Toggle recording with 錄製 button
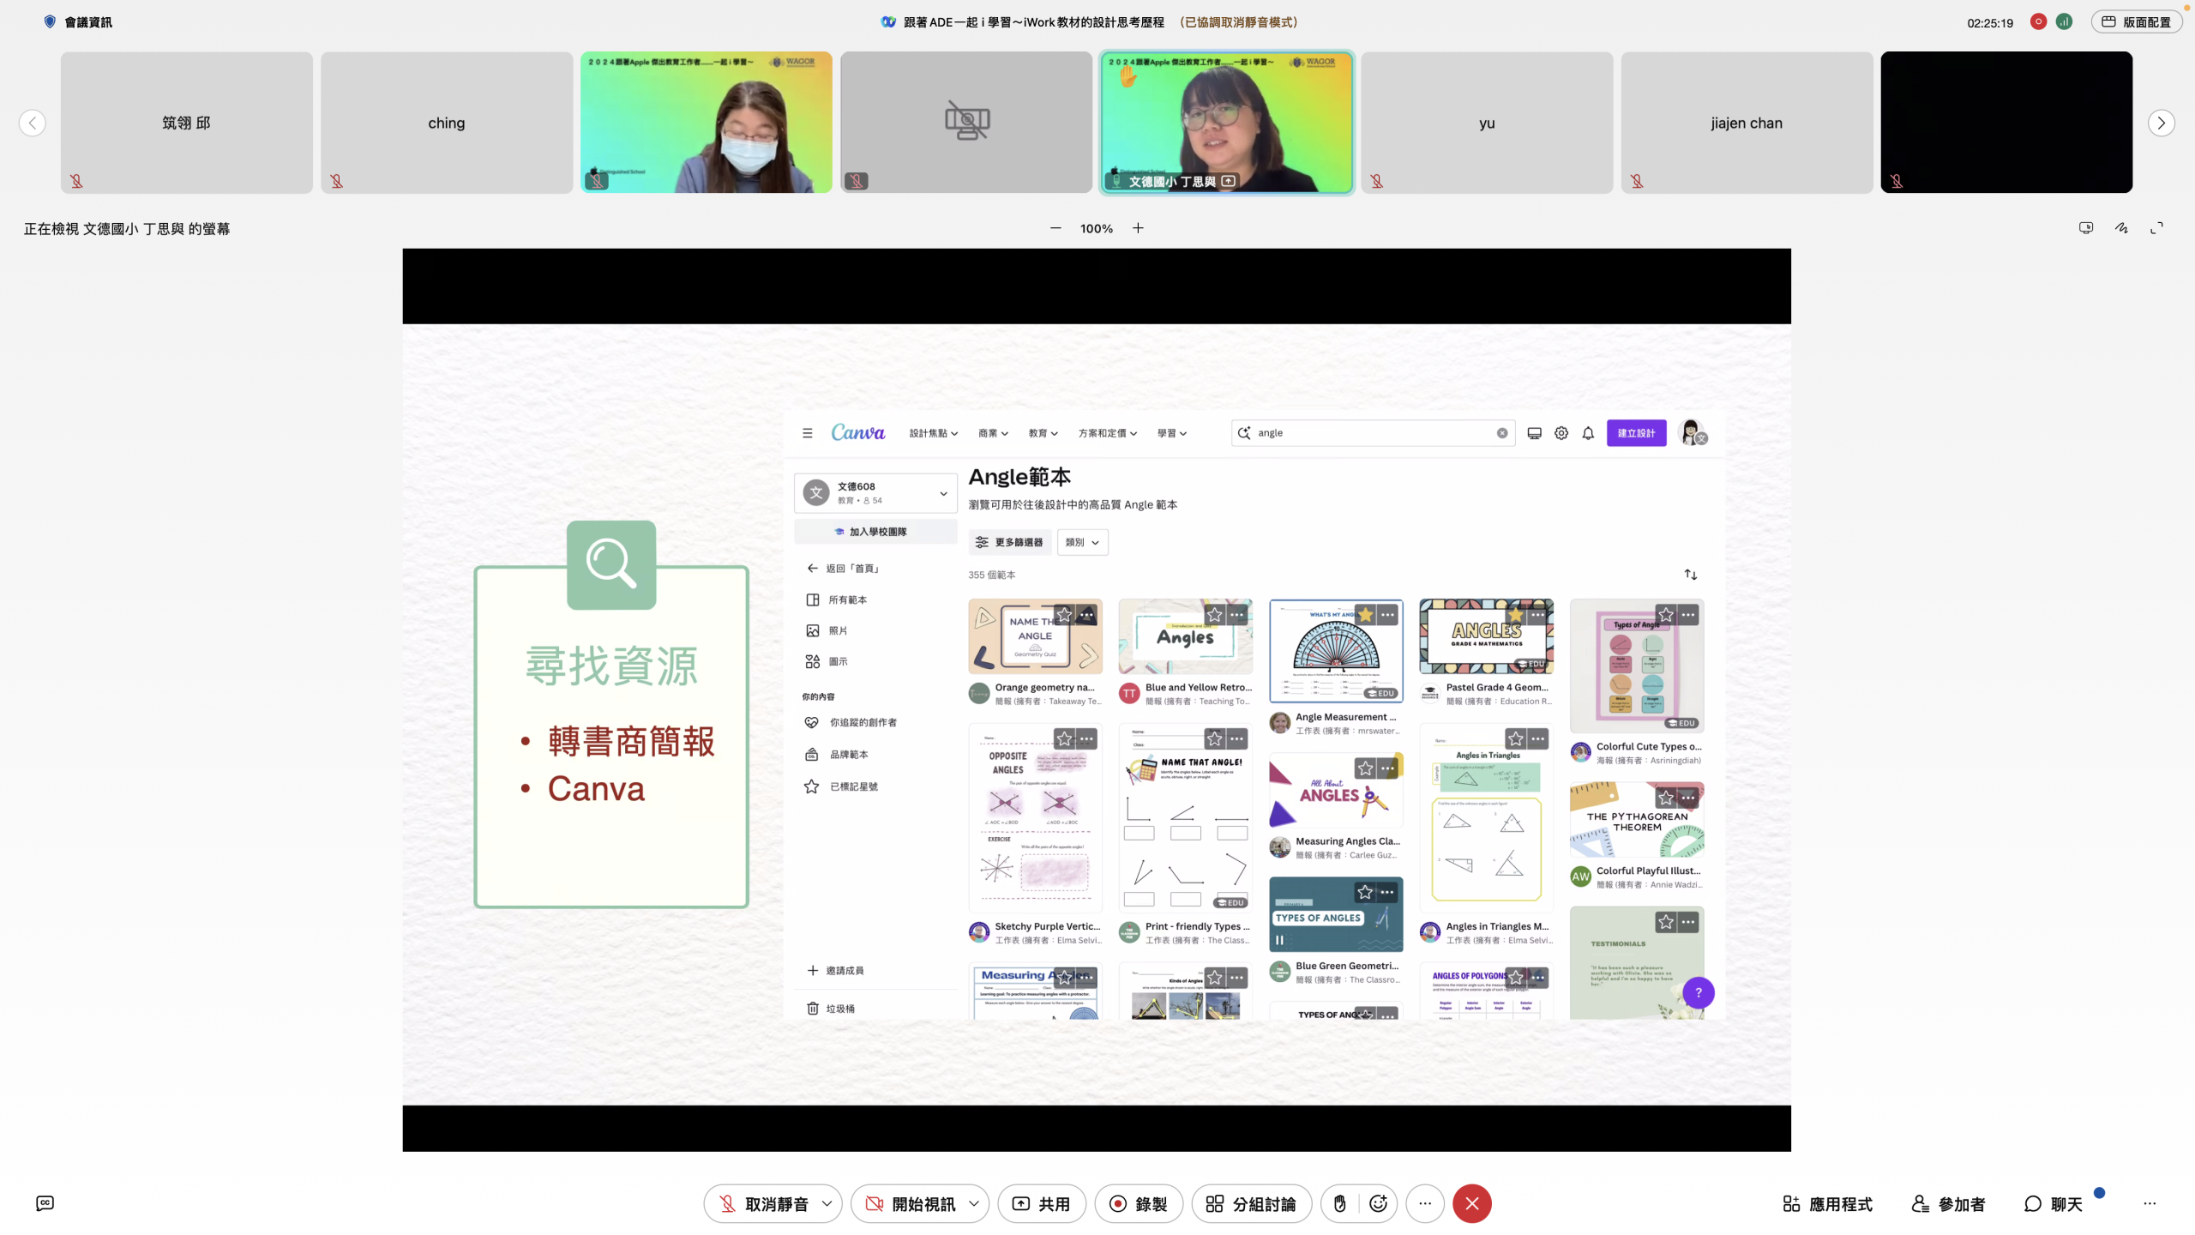Image resolution: width=2195 pixels, height=1235 pixels. pos(1138,1203)
